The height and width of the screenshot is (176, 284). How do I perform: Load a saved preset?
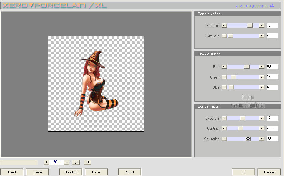pos(12,172)
